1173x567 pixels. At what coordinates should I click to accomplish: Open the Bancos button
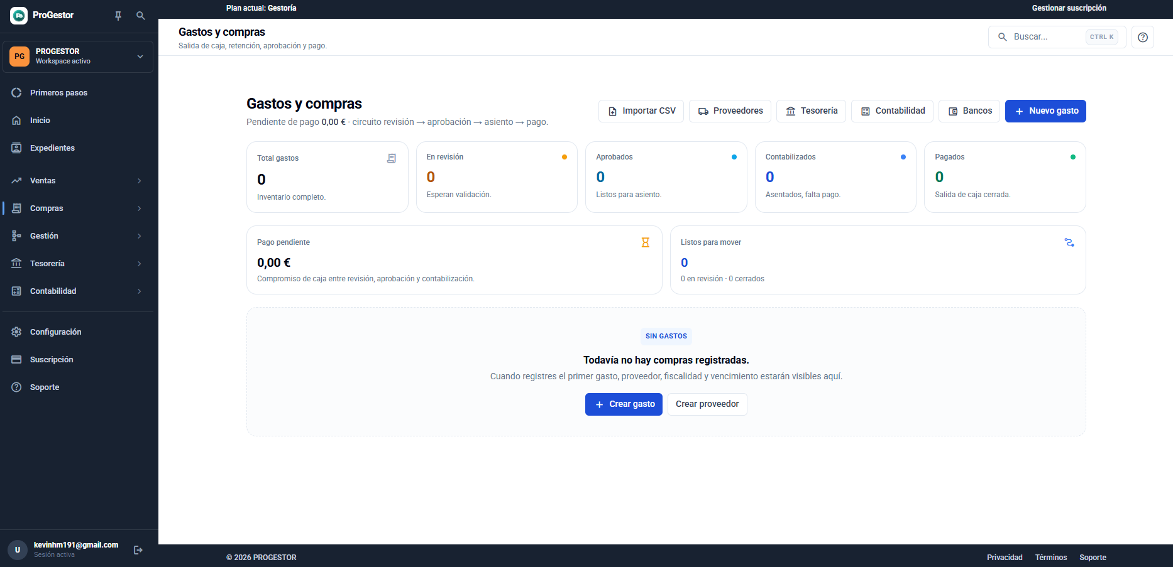coord(969,111)
